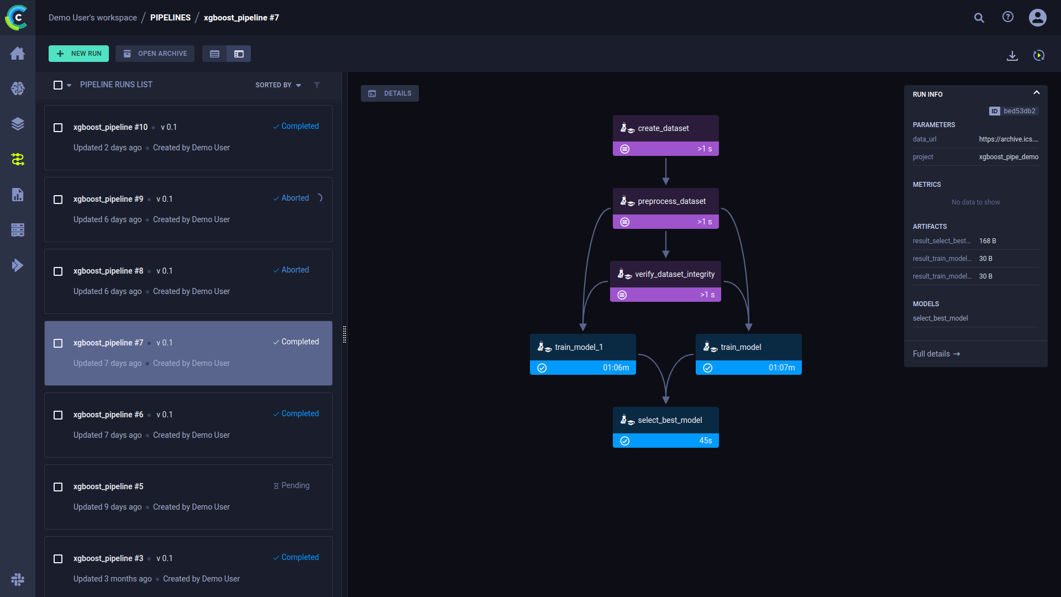Click the pipeline graph view icon
Image resolution: width=1061 pixels, height=597 pixels.
pyautogui.click(x=238, y=53)
